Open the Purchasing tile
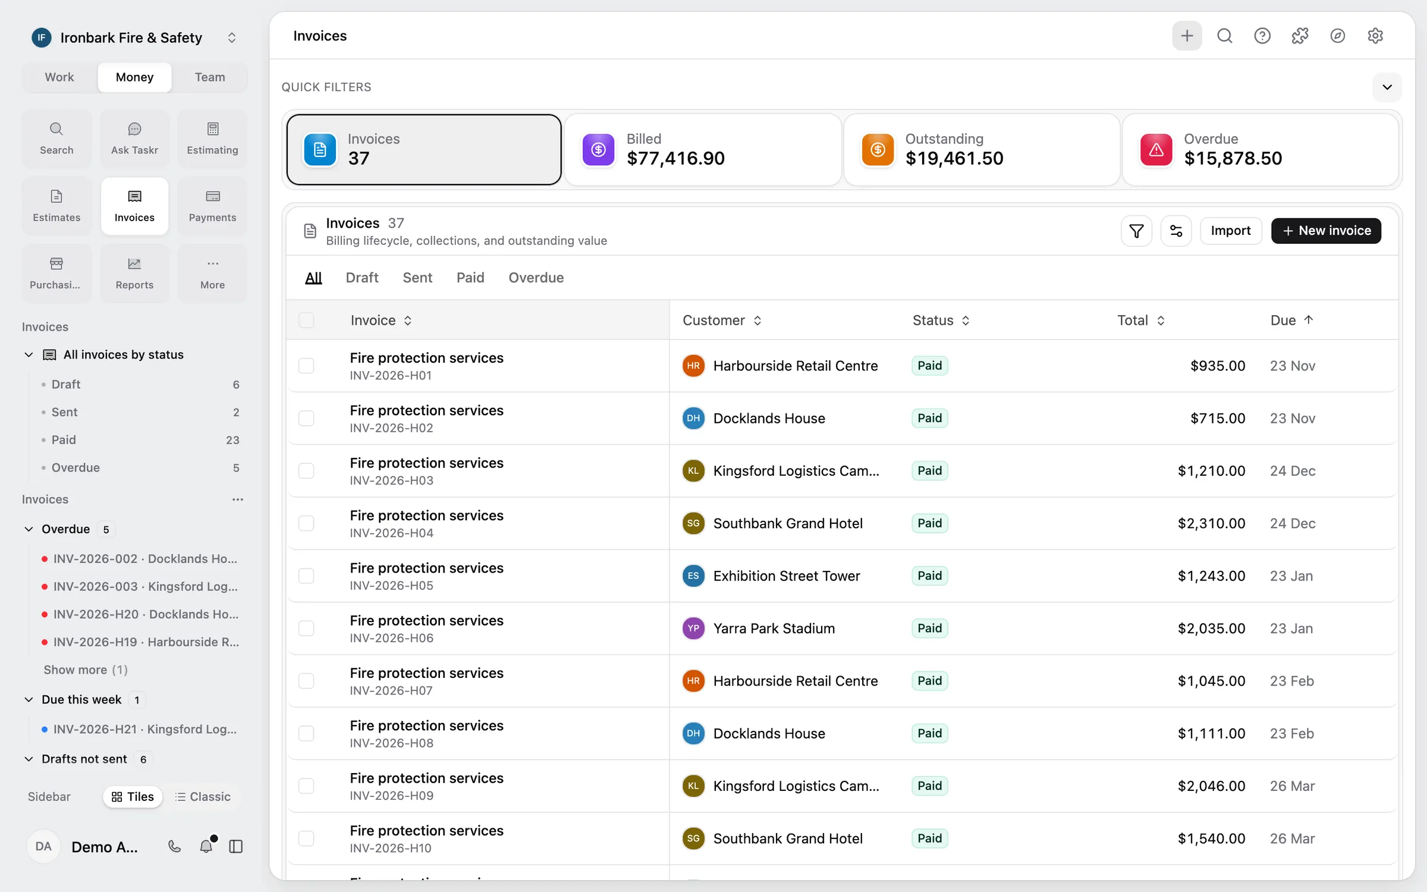 [x=56, y=273]
